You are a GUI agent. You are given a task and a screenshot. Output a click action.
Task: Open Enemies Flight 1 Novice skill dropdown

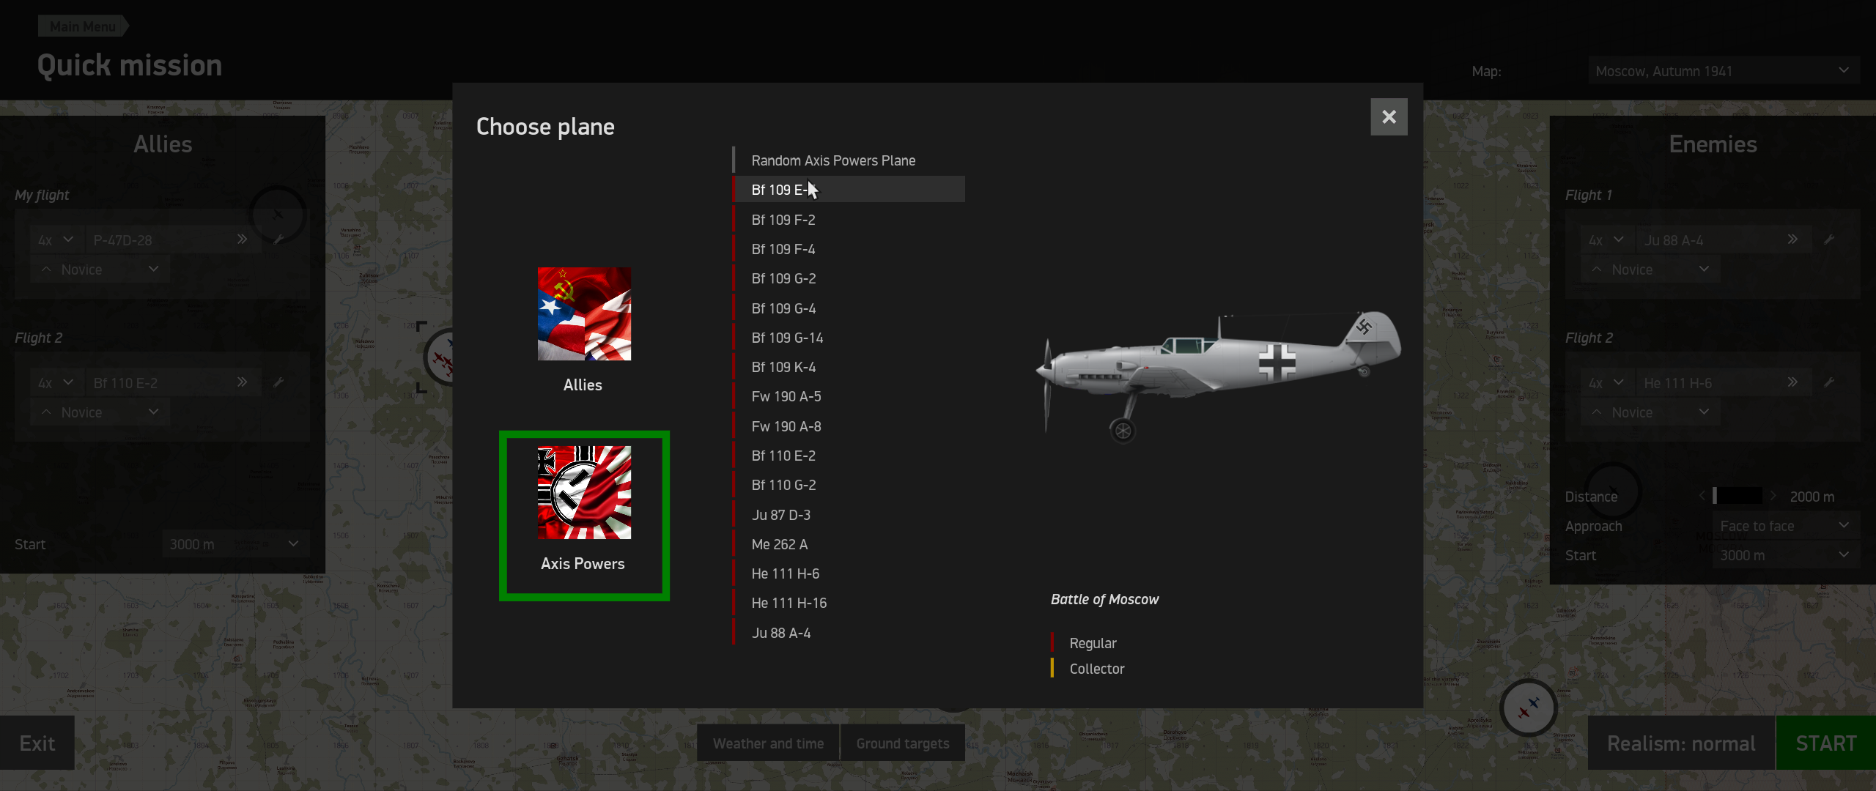click(x=1651, y=269)
